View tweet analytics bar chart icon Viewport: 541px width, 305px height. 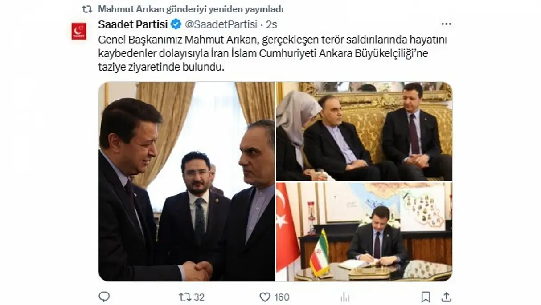[x=345, y=297]
